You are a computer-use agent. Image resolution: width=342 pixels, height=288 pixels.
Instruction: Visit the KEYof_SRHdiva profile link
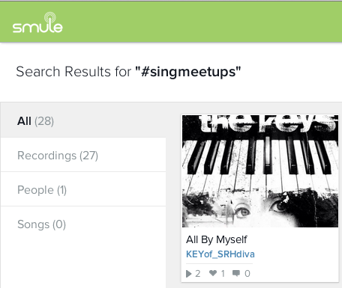click(x=220, y=254)
